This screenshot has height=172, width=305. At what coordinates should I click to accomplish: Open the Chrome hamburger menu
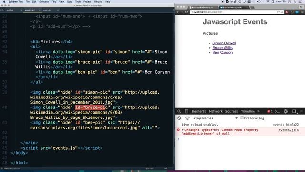coord(302,12)
